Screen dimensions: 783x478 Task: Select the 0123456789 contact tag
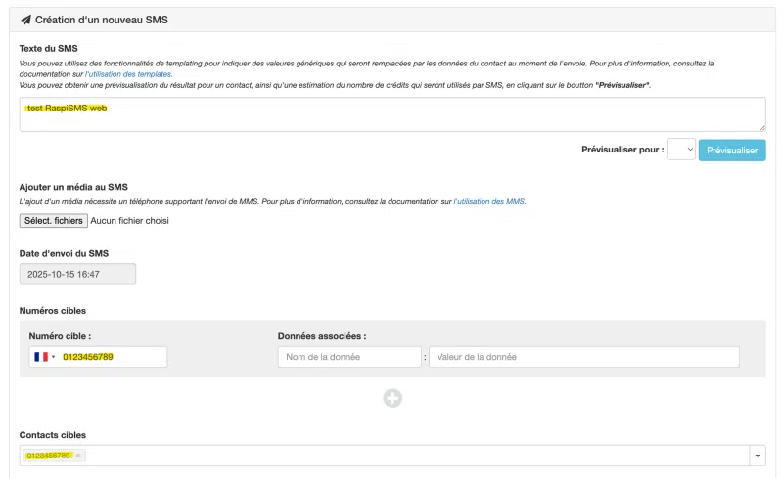pos(48,456)
